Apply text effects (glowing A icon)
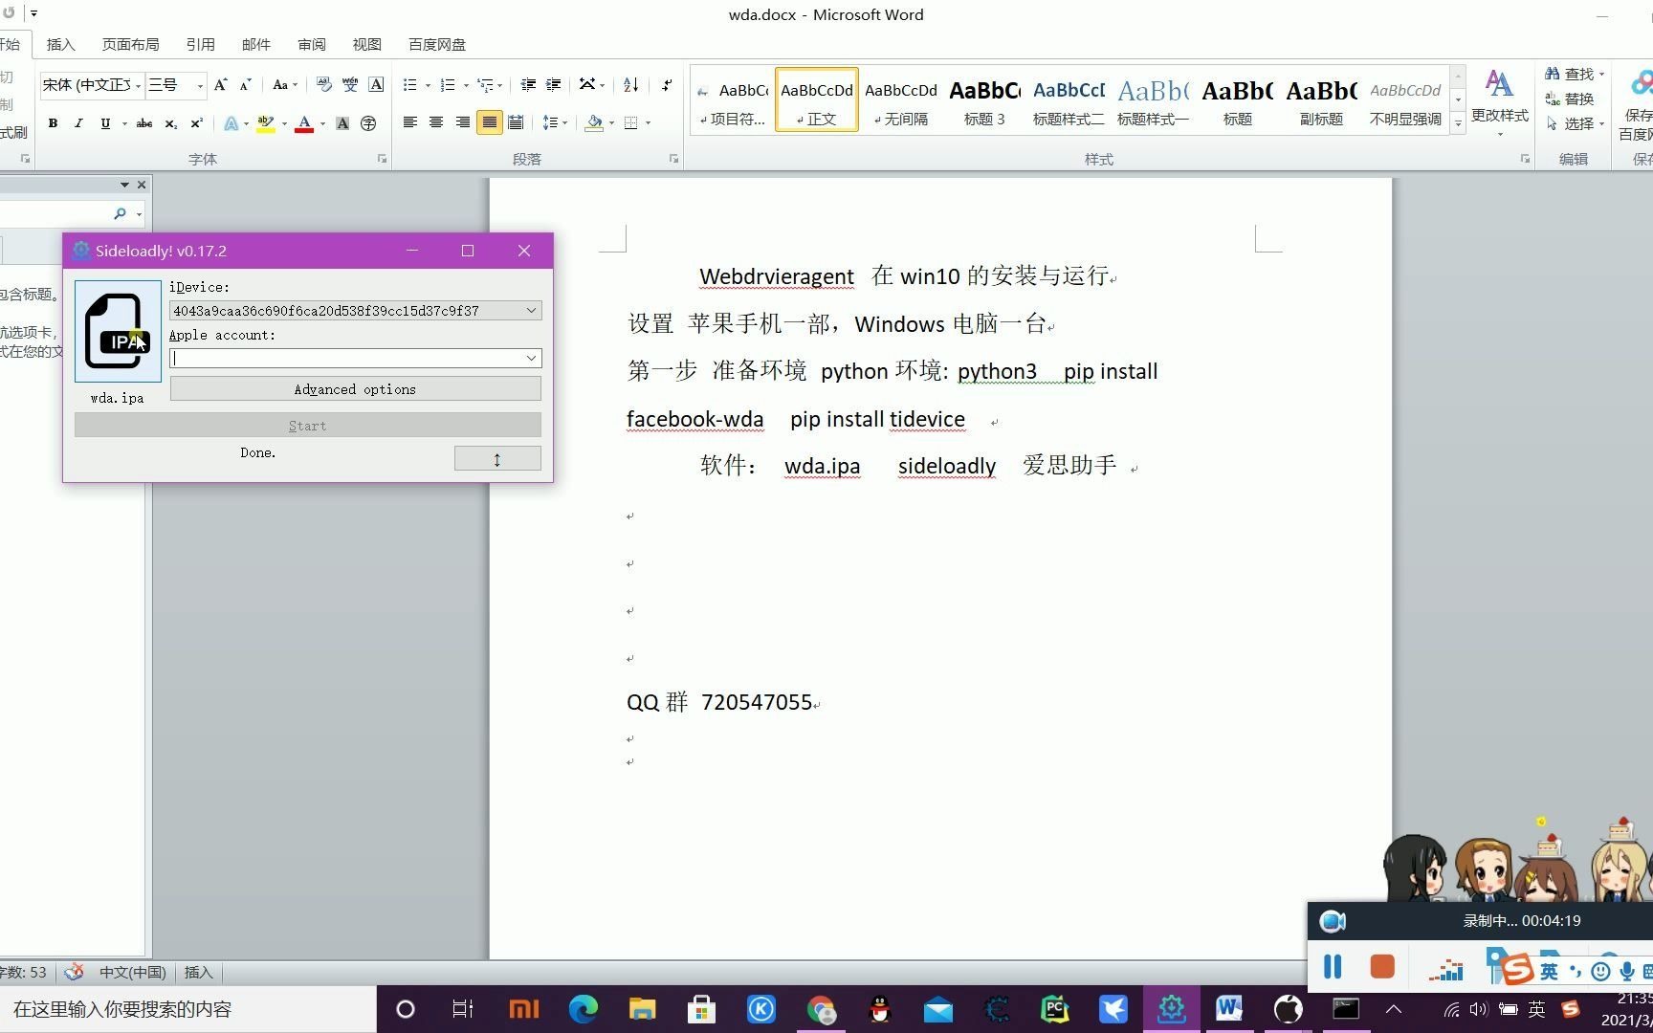Image resolution: width=1653 pixels, height=1033 pixels. click(x=231, y=123)
